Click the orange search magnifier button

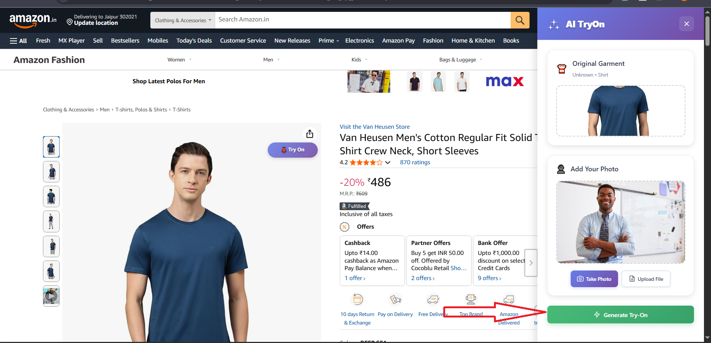point(520,20)
